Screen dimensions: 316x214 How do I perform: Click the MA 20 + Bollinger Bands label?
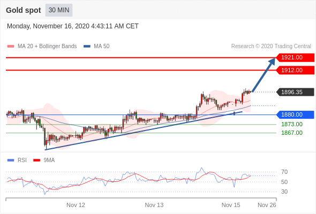tap(47, 47)
